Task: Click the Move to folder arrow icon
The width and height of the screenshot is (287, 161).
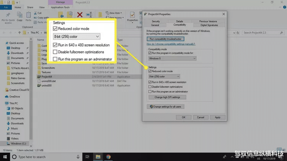Action: coord(61,15)
